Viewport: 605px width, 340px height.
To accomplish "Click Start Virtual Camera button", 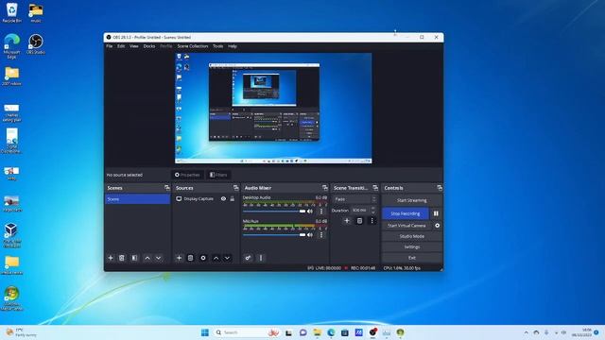I will click(406, 226).
